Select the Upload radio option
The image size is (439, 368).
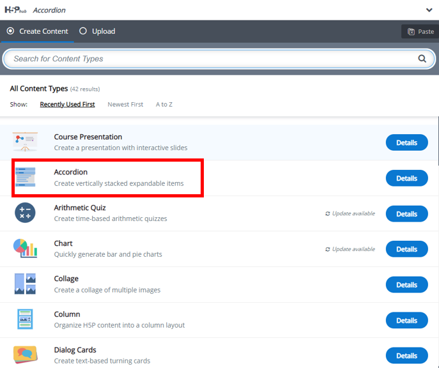tap(83, 31)
